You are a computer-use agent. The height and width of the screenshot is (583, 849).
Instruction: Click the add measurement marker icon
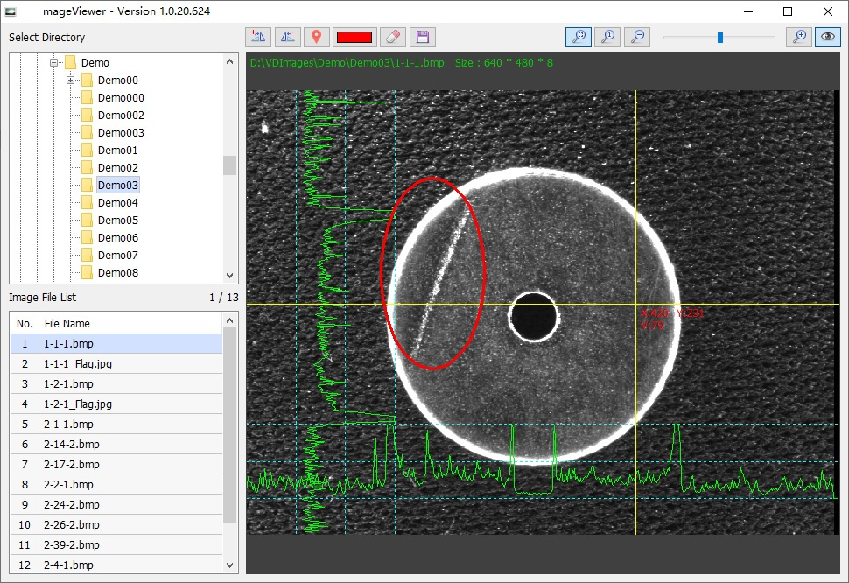click(258, 37)
